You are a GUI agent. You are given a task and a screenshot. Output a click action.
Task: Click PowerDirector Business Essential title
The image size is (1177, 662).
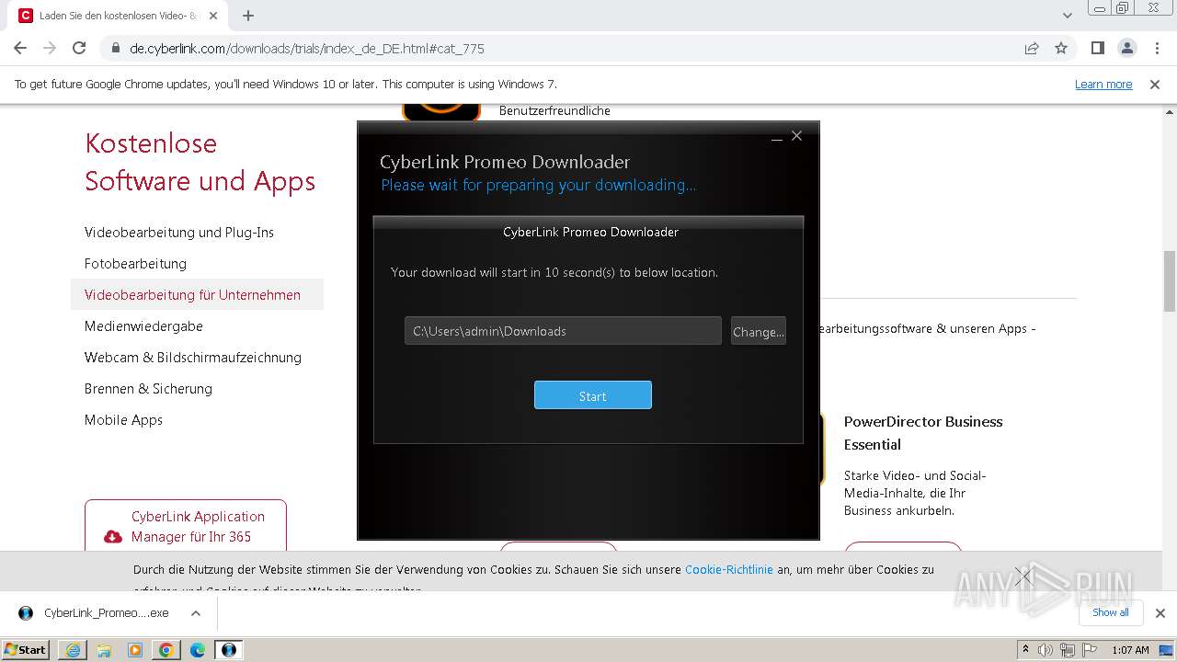coord(923,433)
